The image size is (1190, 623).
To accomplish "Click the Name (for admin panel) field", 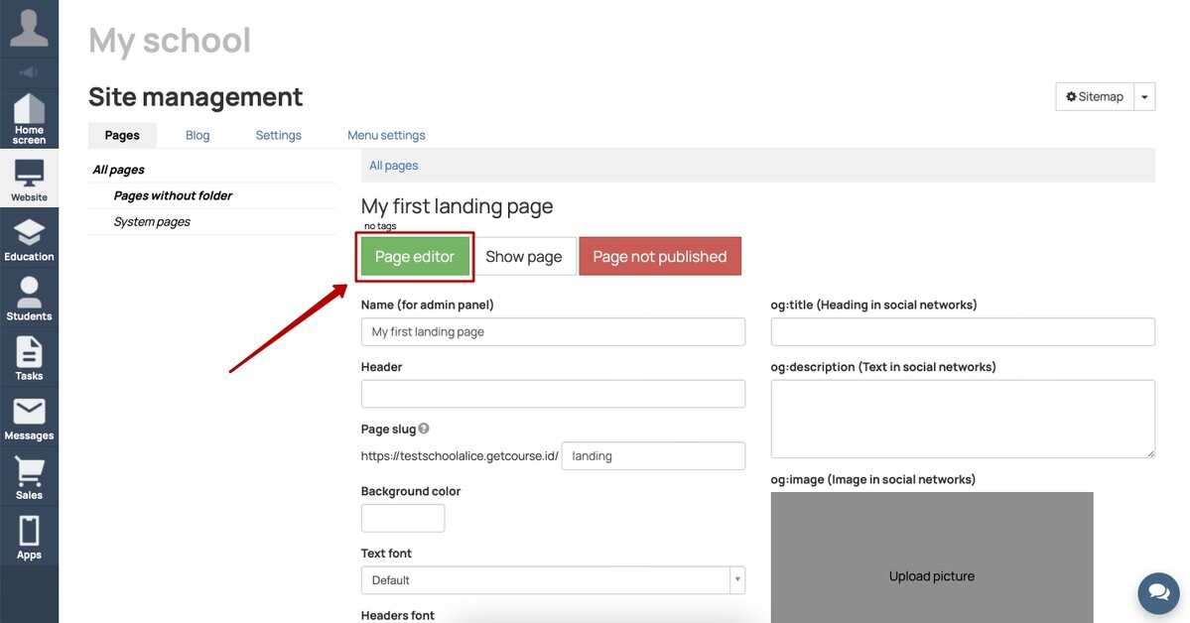I will 553,331.
